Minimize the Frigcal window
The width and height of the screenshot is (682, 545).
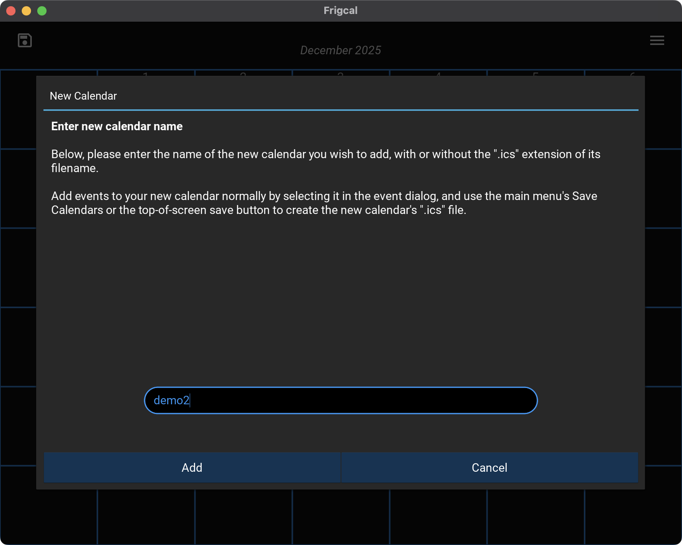click(26, 11)
